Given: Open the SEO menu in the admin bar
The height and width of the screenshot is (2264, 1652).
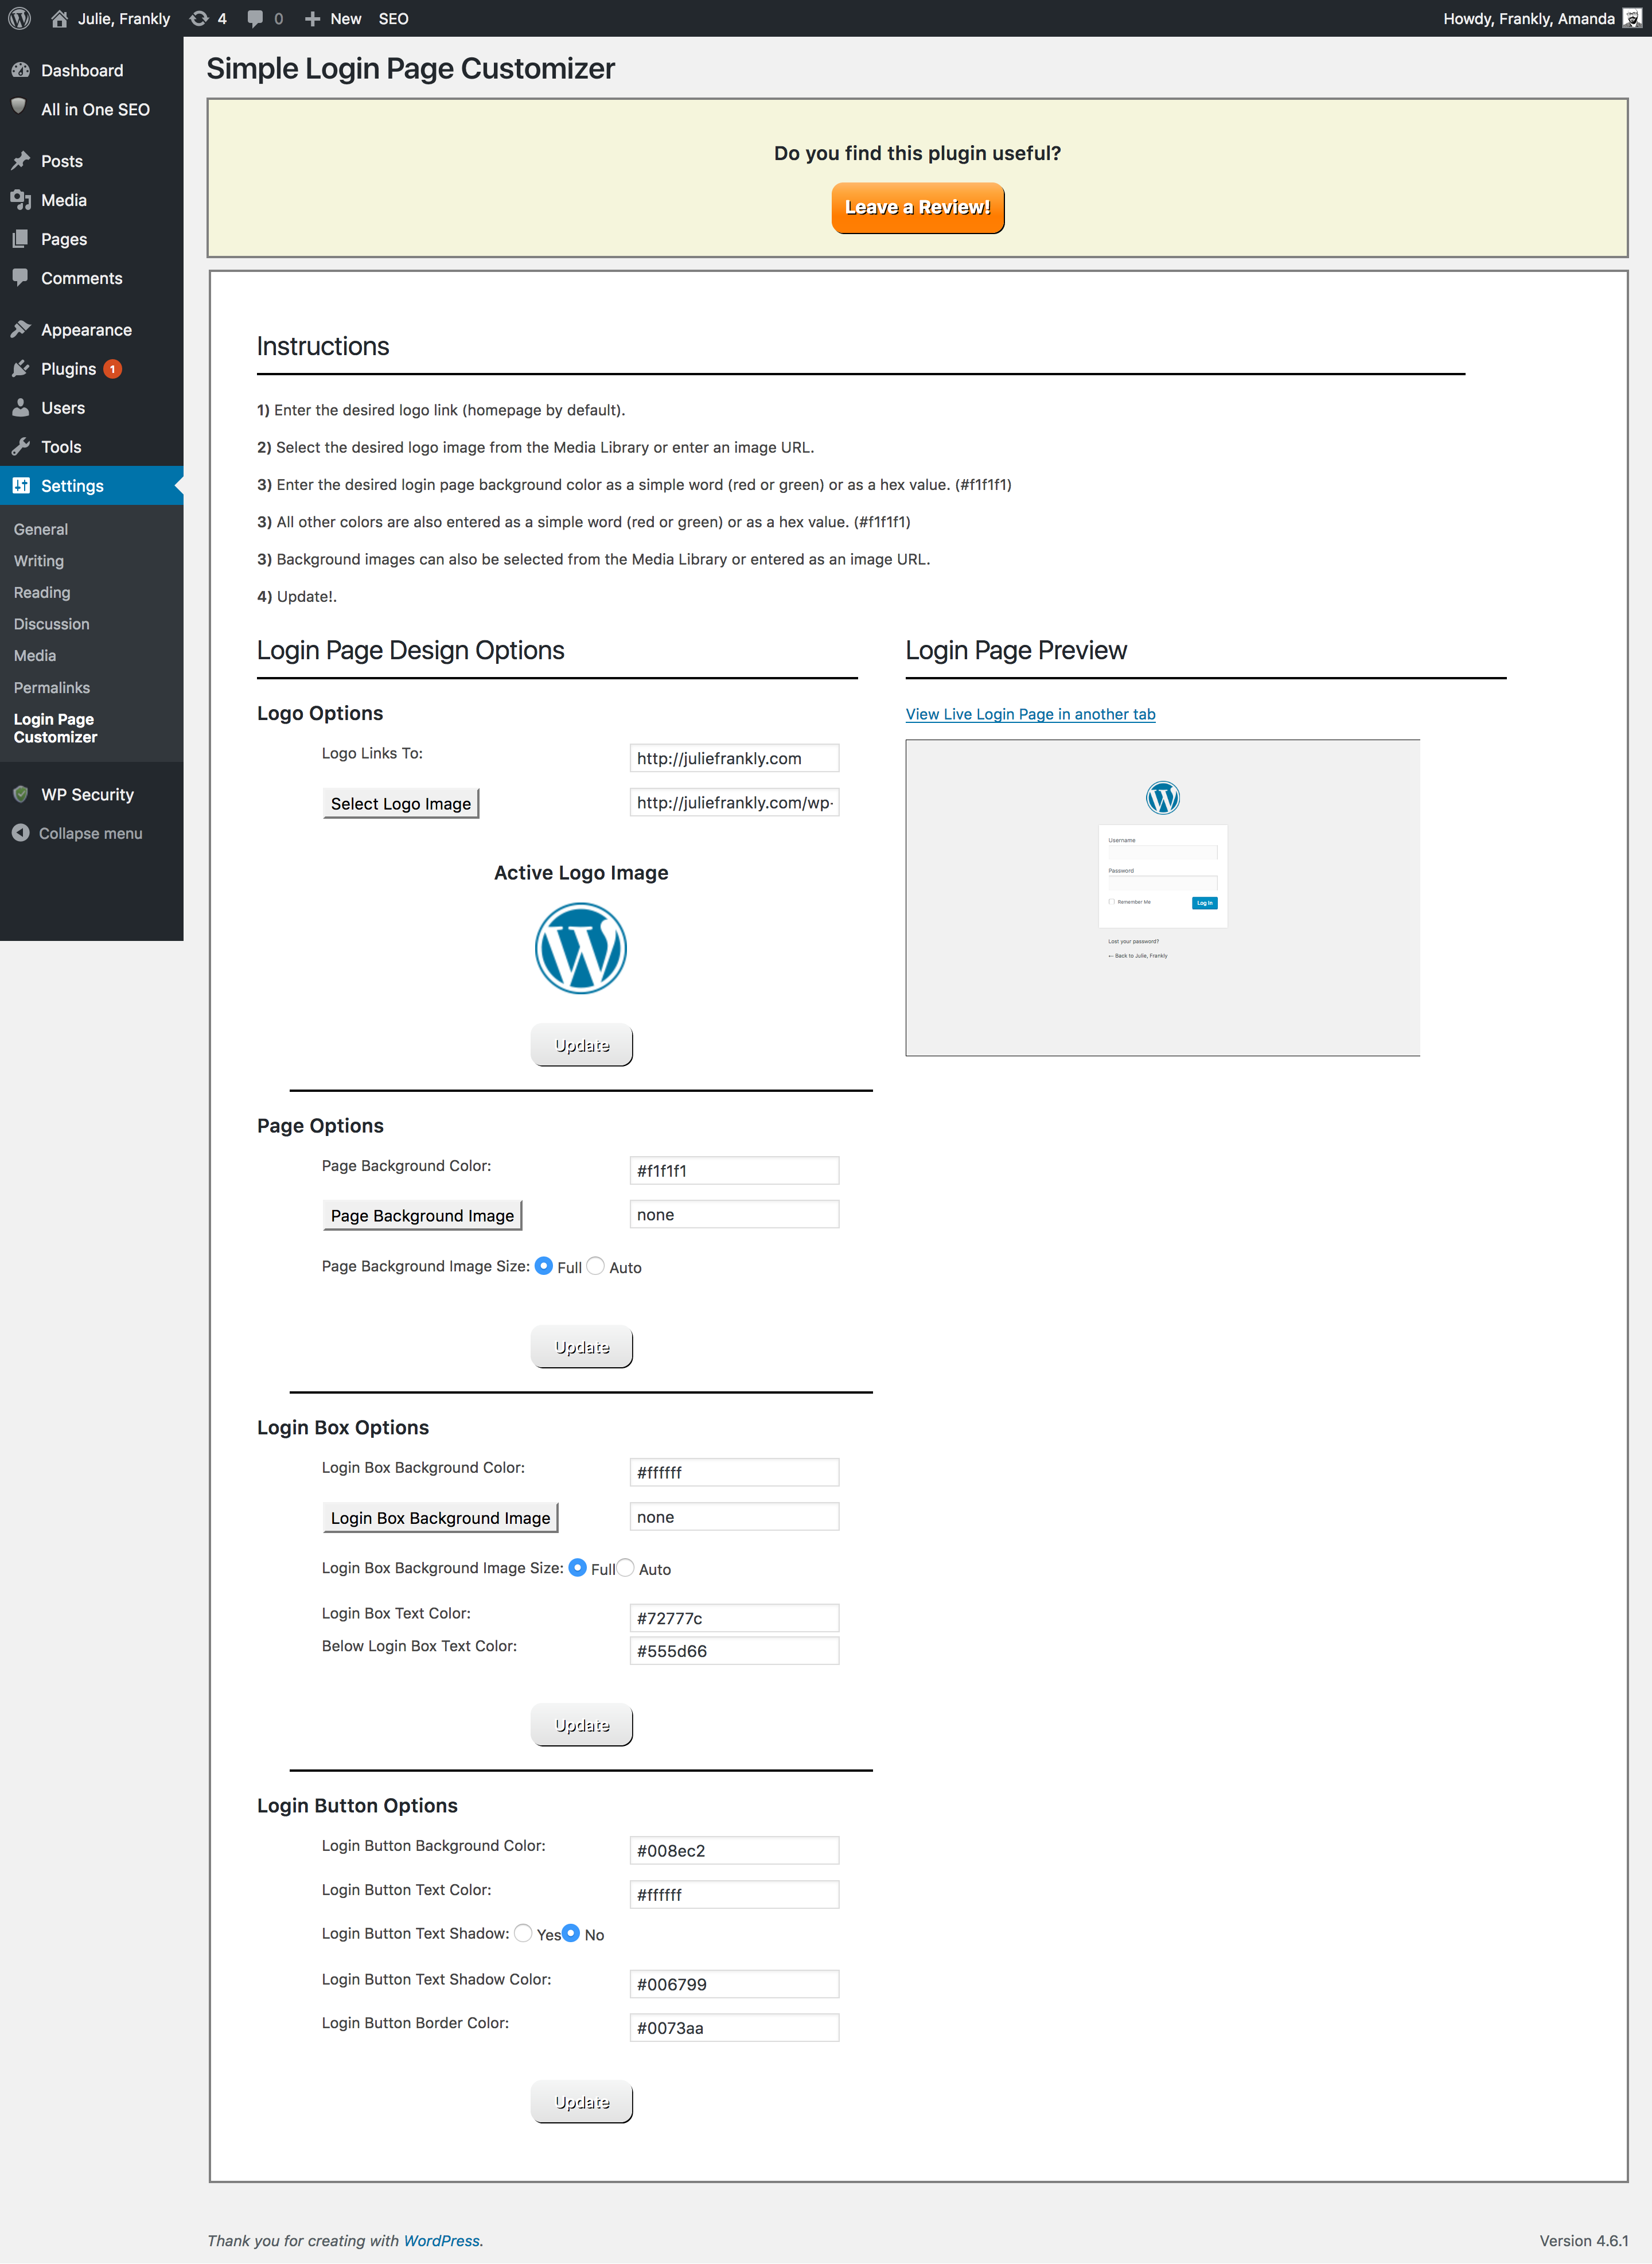Looking at the screenshot, I should click(393, 18).
